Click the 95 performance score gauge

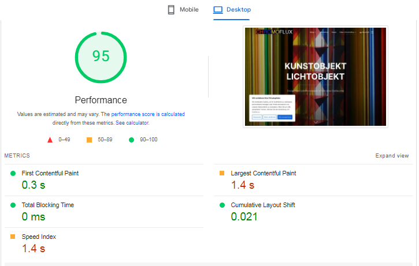tap(101, 57)
